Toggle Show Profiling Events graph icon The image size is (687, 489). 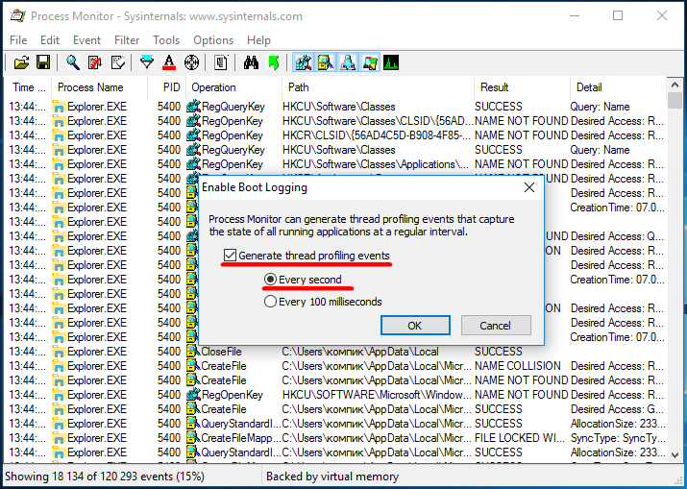click(391, 62)
